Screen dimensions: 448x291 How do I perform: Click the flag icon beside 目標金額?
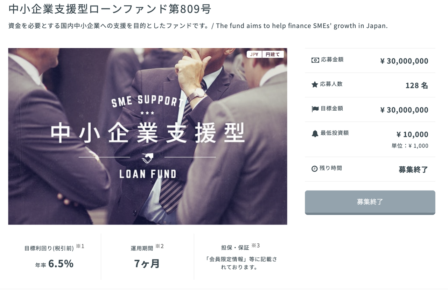[x=315, y=109]
